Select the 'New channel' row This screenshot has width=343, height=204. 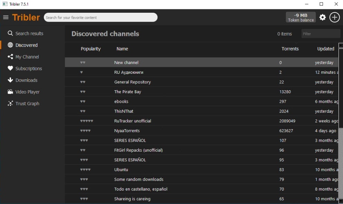click(x=202, y=62)
